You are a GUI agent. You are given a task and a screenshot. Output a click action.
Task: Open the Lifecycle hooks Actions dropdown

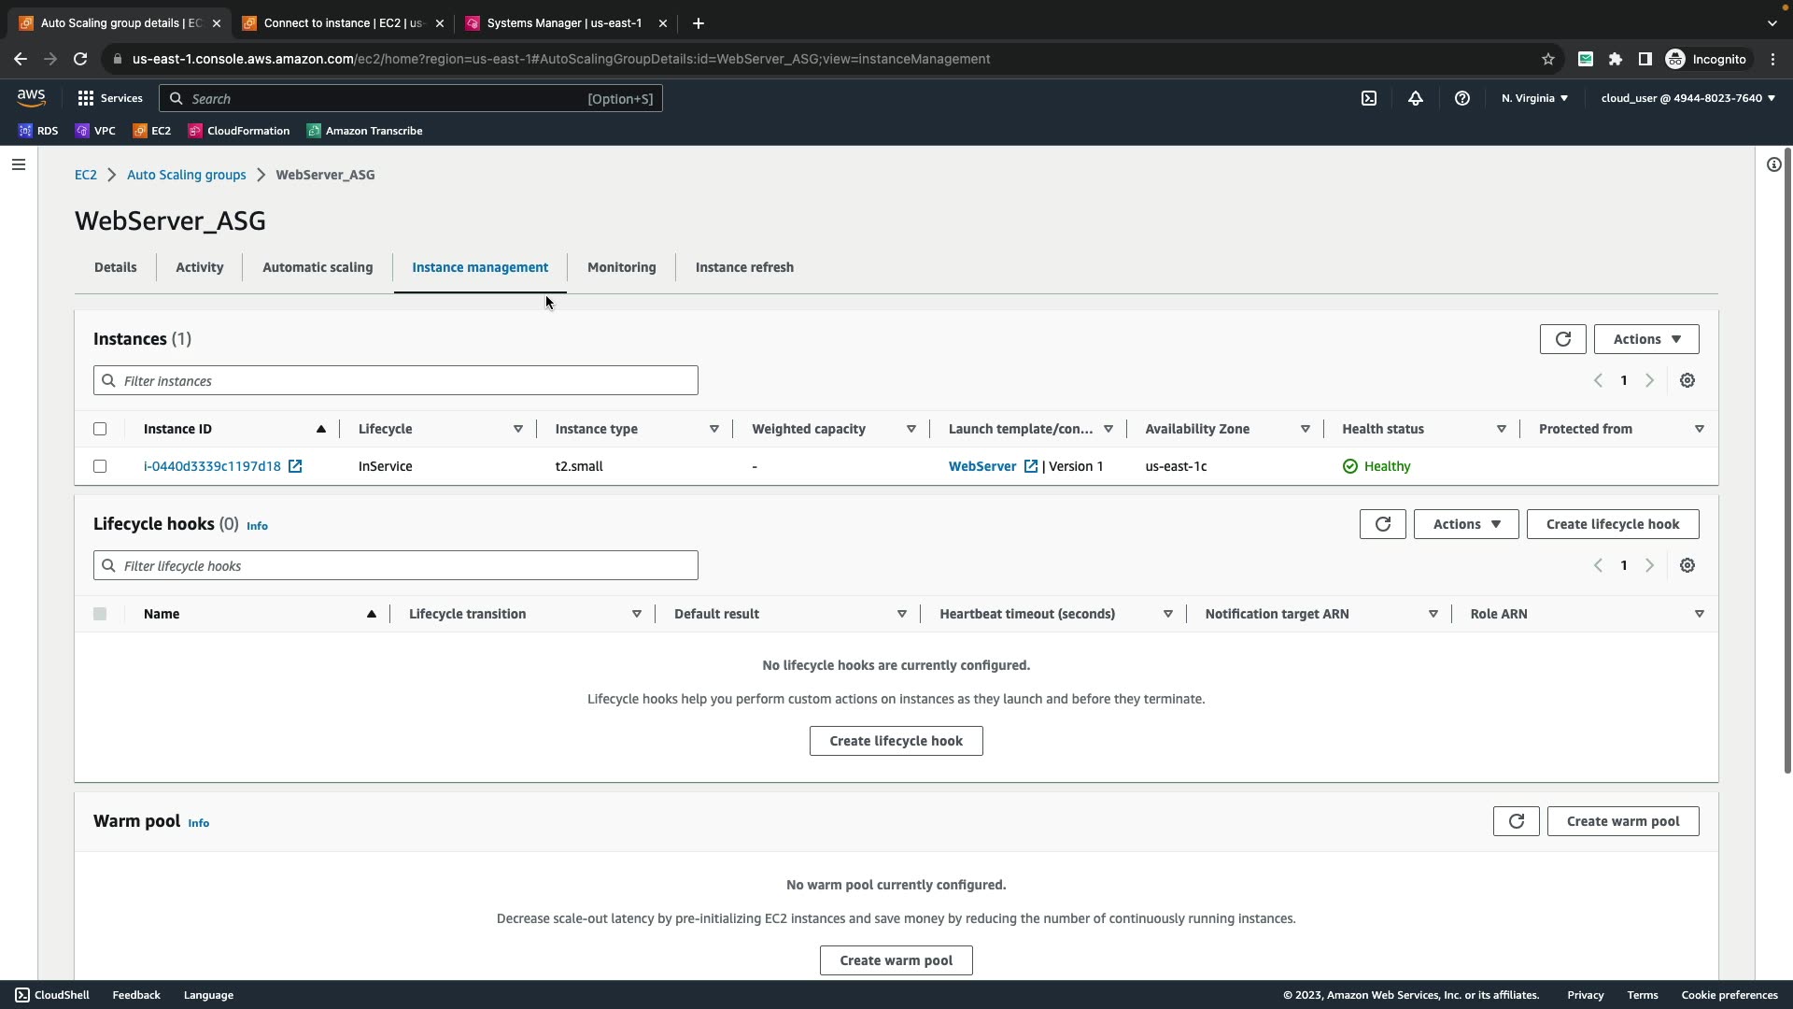tap(1465, 524)
